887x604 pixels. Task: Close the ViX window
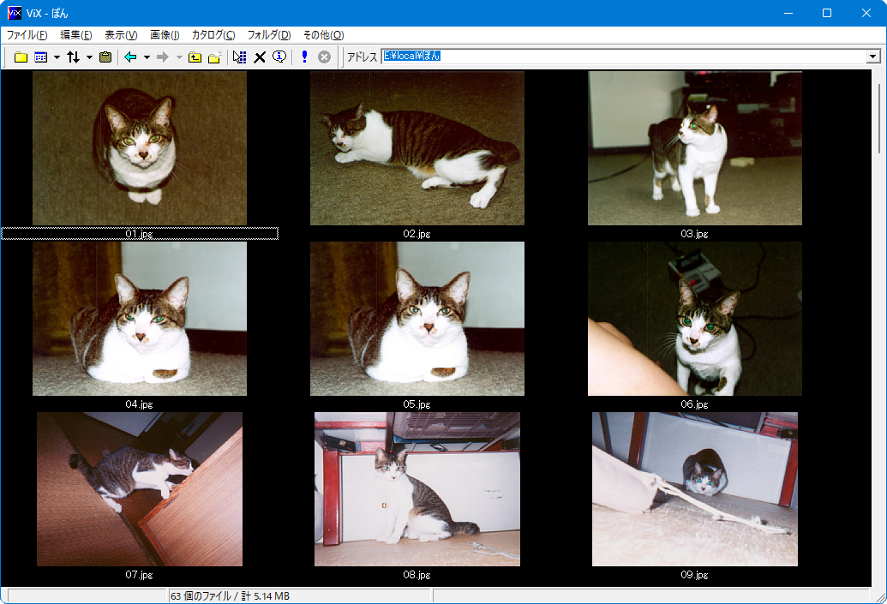pyautogui.click(x=866, y=13)
